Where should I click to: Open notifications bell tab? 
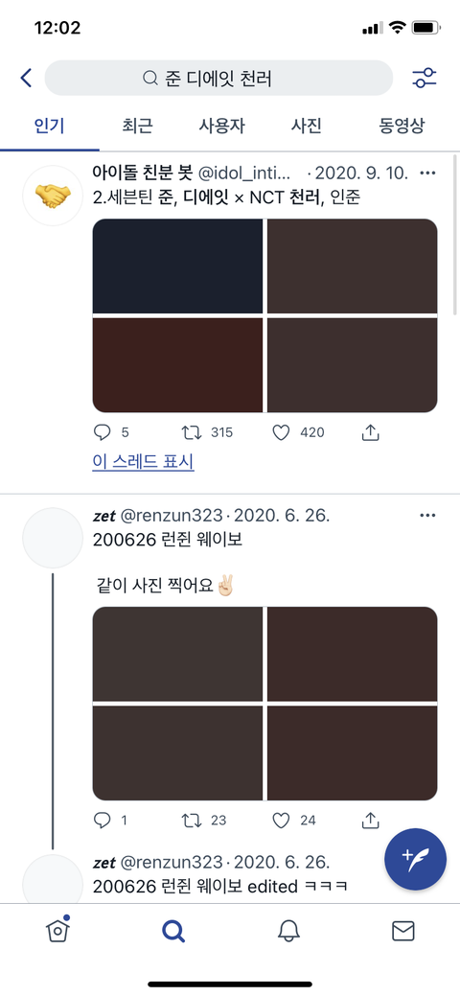[x=288, y=931]
